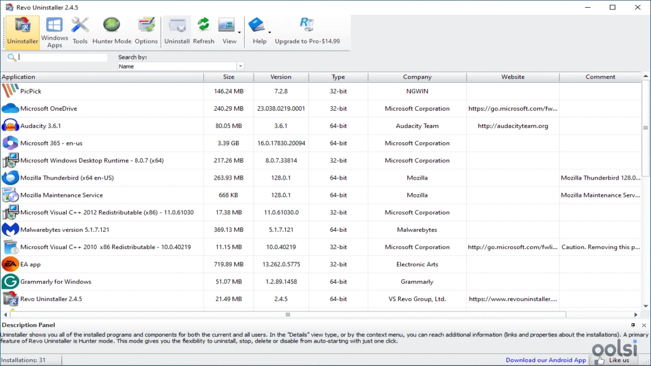Screen dimensions: 651x366
Task: Click version 23.038.0219.0001 cell
Action: click(x=281, y=108)
